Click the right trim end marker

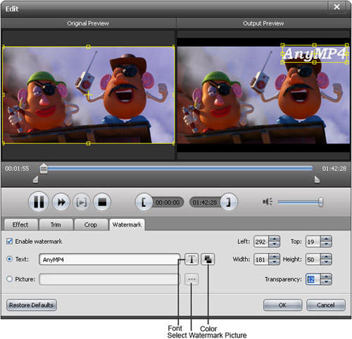point(317,179)
